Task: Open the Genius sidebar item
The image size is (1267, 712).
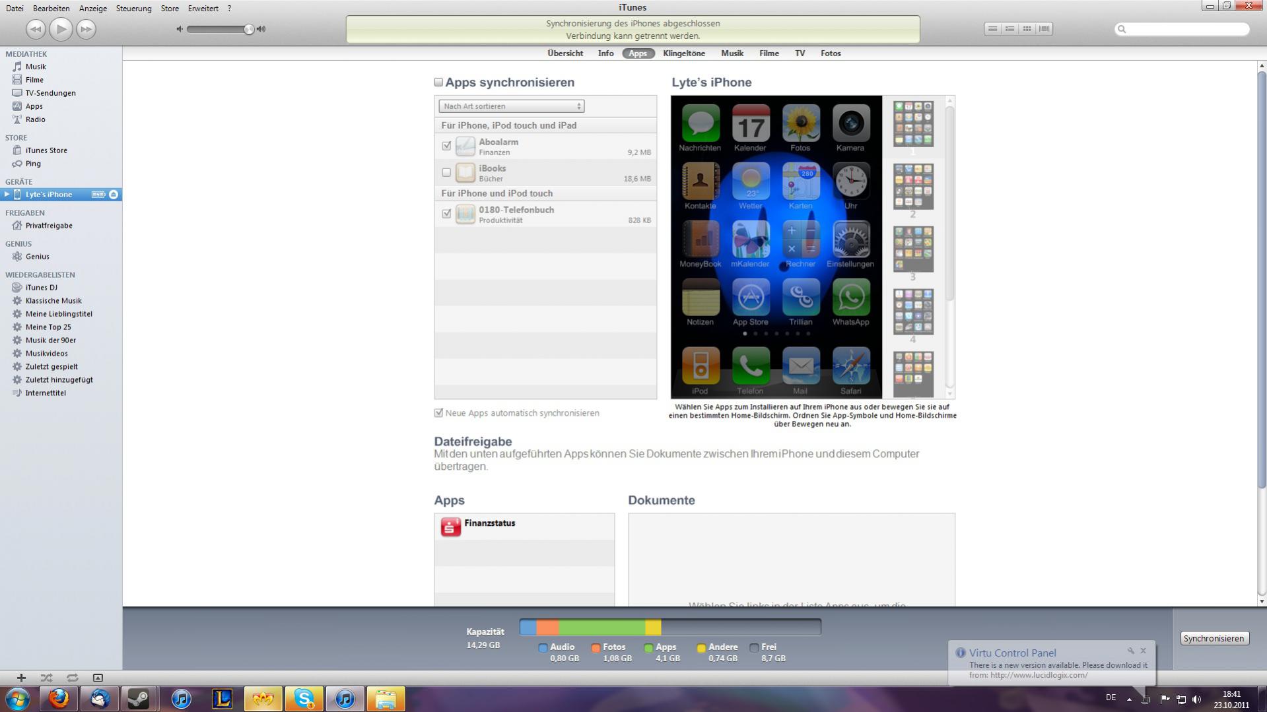Action: pyautogui.click(x=37, y=257)
